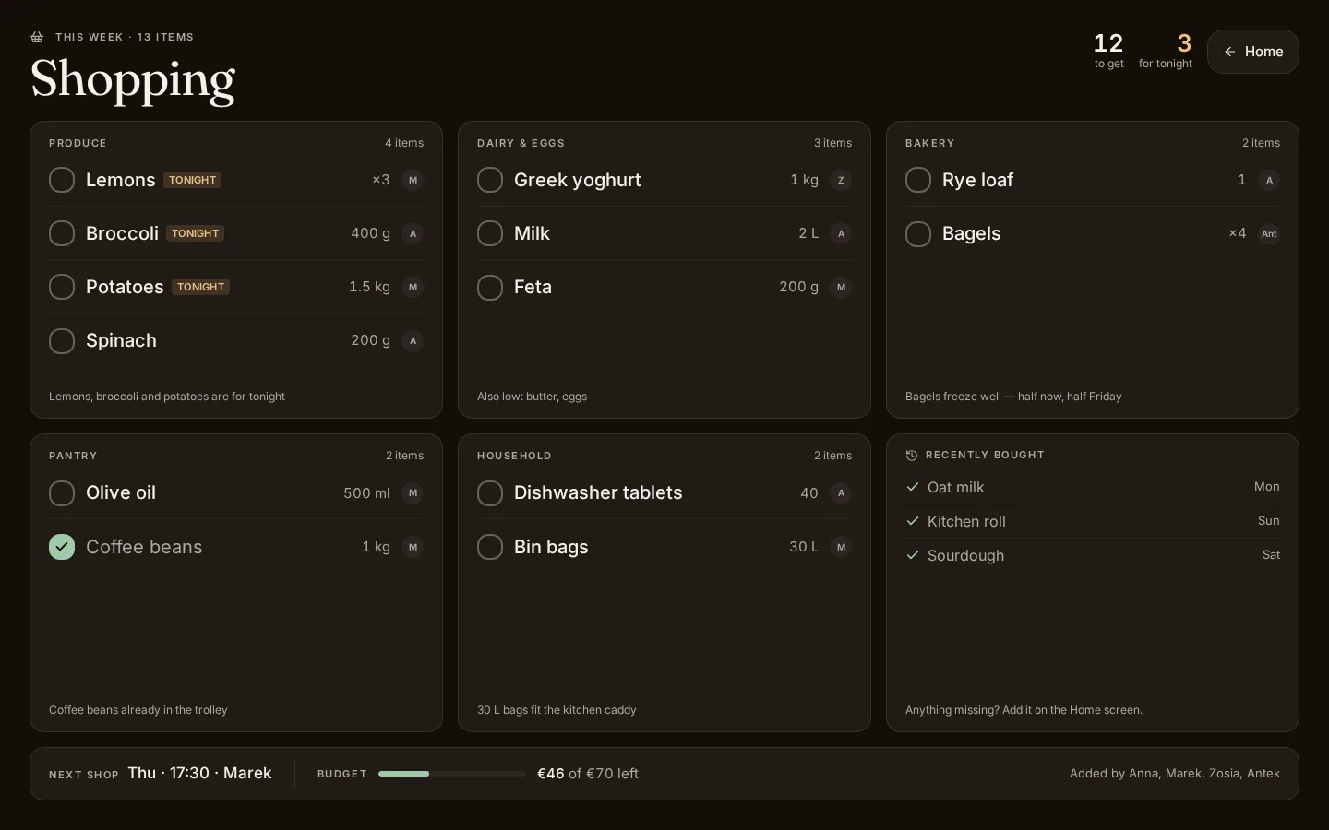1329x830 pixels.
Task: Click the basket icon beside This Week
Action: [37, 37]
